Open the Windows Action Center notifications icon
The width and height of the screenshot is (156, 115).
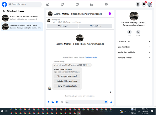point(152,111)
